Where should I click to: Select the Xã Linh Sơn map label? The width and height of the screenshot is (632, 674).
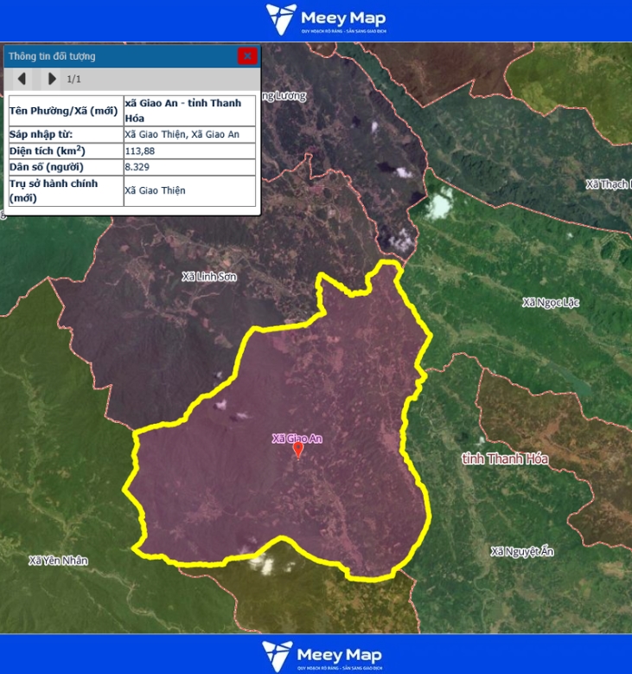209,277
